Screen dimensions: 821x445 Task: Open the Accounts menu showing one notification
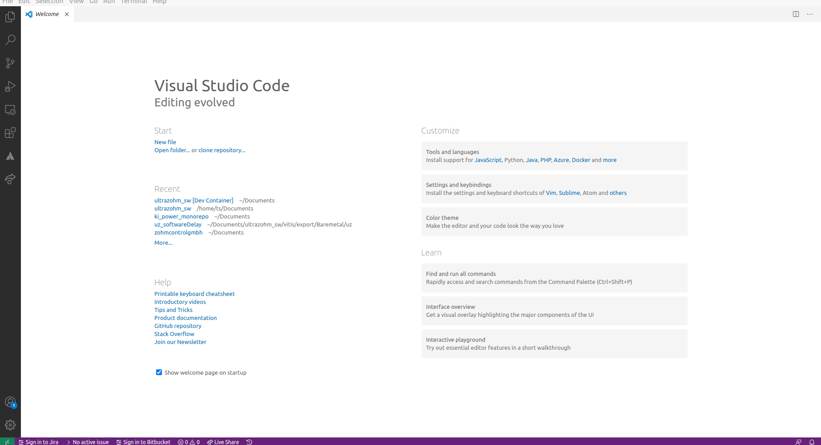(x=10, y=402)
